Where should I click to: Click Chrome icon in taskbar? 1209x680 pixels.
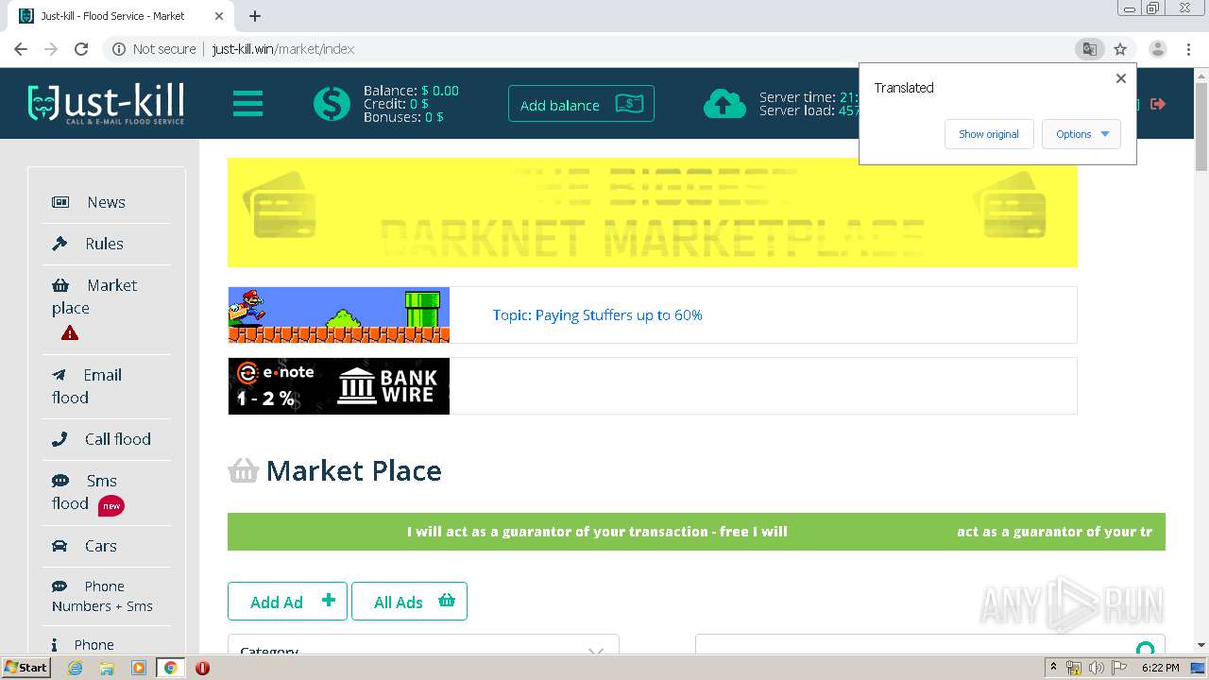tap(170, 668)
